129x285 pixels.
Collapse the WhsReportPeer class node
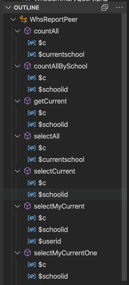(13, 19)
